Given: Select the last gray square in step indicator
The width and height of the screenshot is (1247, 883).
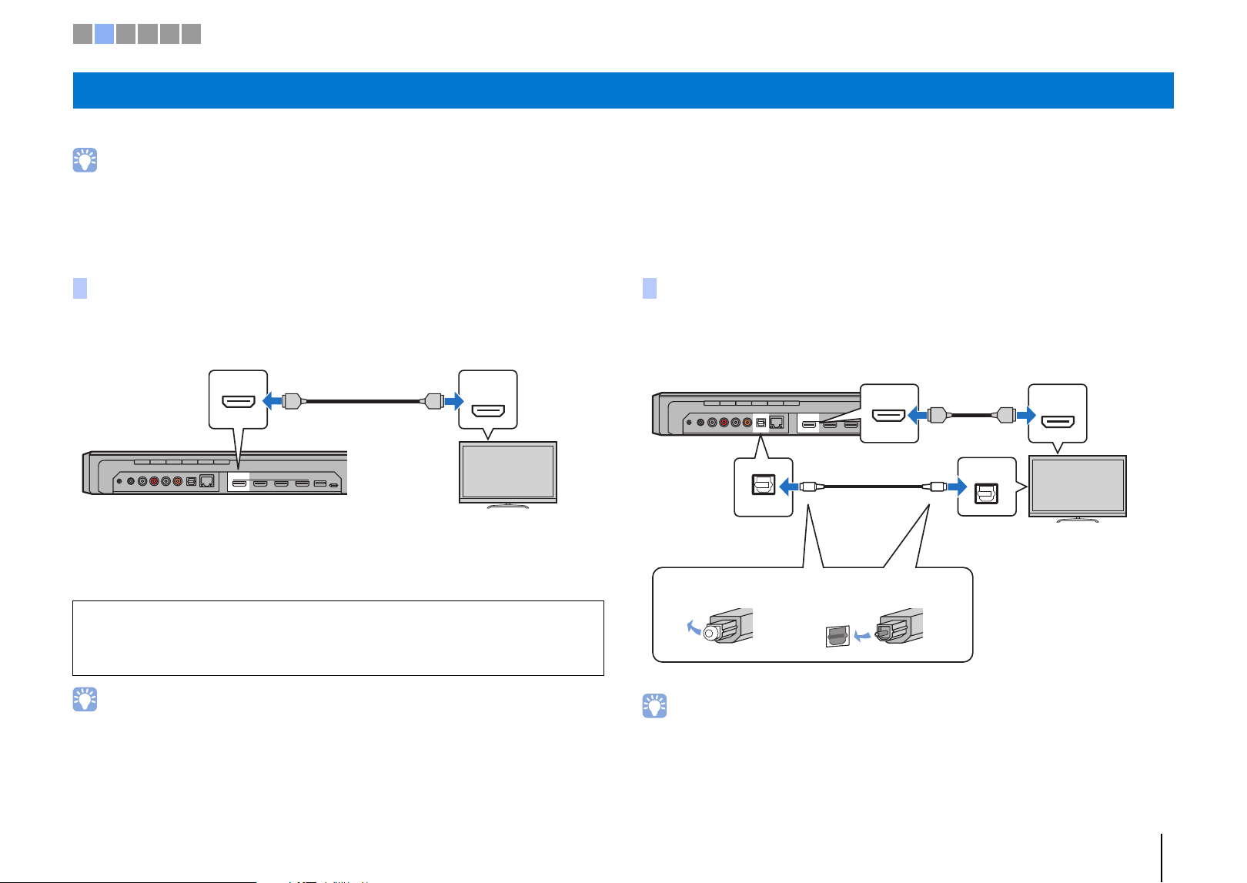Looking at the screenshot, I should click(191, 33).
